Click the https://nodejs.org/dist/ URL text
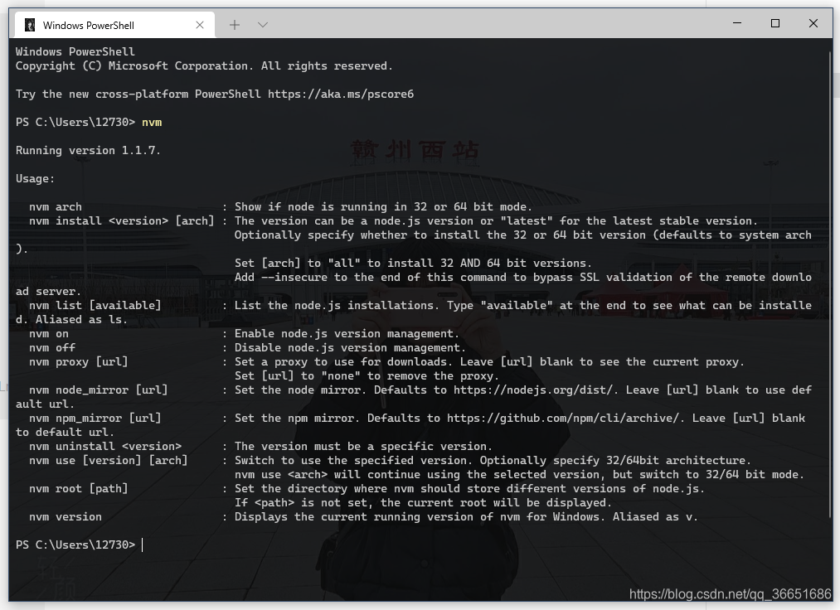 [x=533, y=390]
